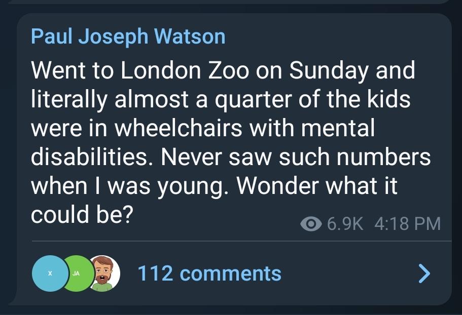Tap the word Sunday in message
Viewport: 462px width, 315px height.
click(329, 71)
